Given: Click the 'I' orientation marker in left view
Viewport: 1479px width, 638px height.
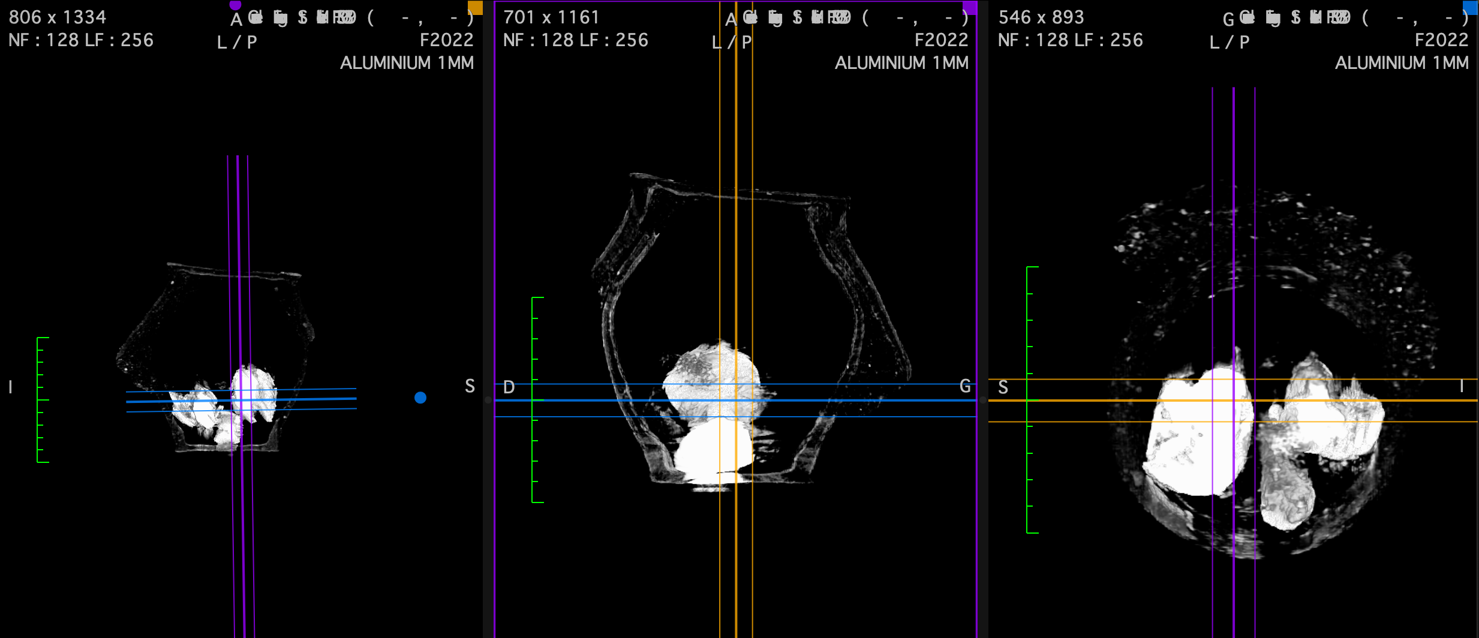Looking at the screenshot, I should click(11, 387).
